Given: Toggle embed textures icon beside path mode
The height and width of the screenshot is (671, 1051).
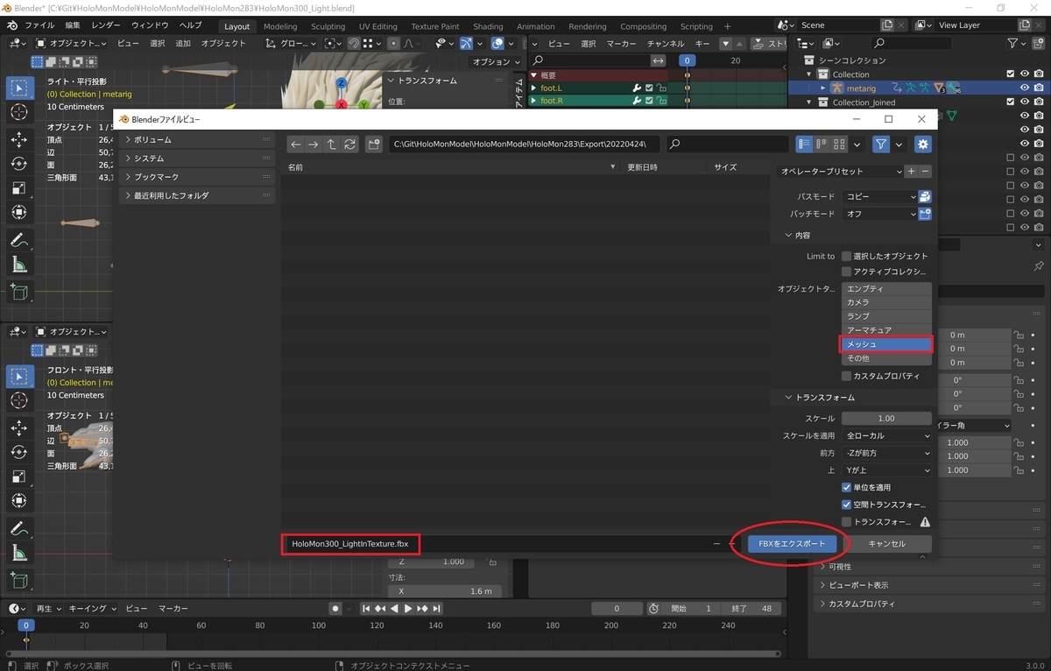Looking at the screenshot, I should pyautogui.click(x=925, y=197).
